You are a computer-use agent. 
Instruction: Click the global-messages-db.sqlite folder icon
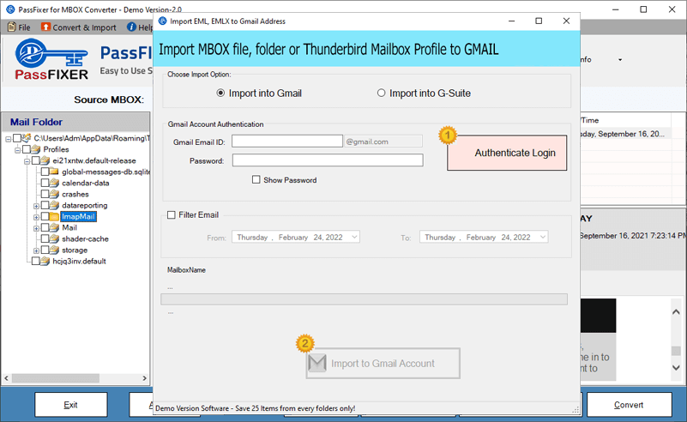click(x=54, y=172)
